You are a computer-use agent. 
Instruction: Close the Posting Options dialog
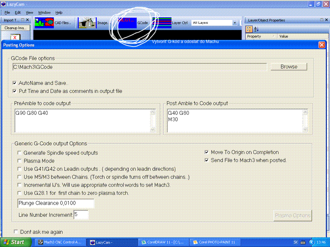[322, 45]
